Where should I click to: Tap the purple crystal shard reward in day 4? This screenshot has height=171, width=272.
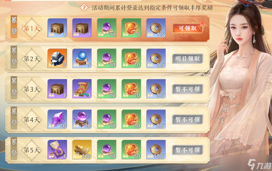(x=57, y=119)
